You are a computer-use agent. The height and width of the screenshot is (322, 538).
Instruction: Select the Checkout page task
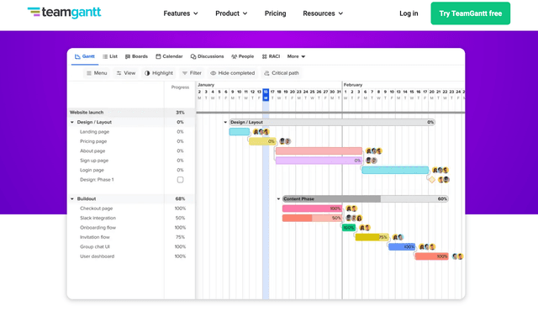[x=96, y=209]
